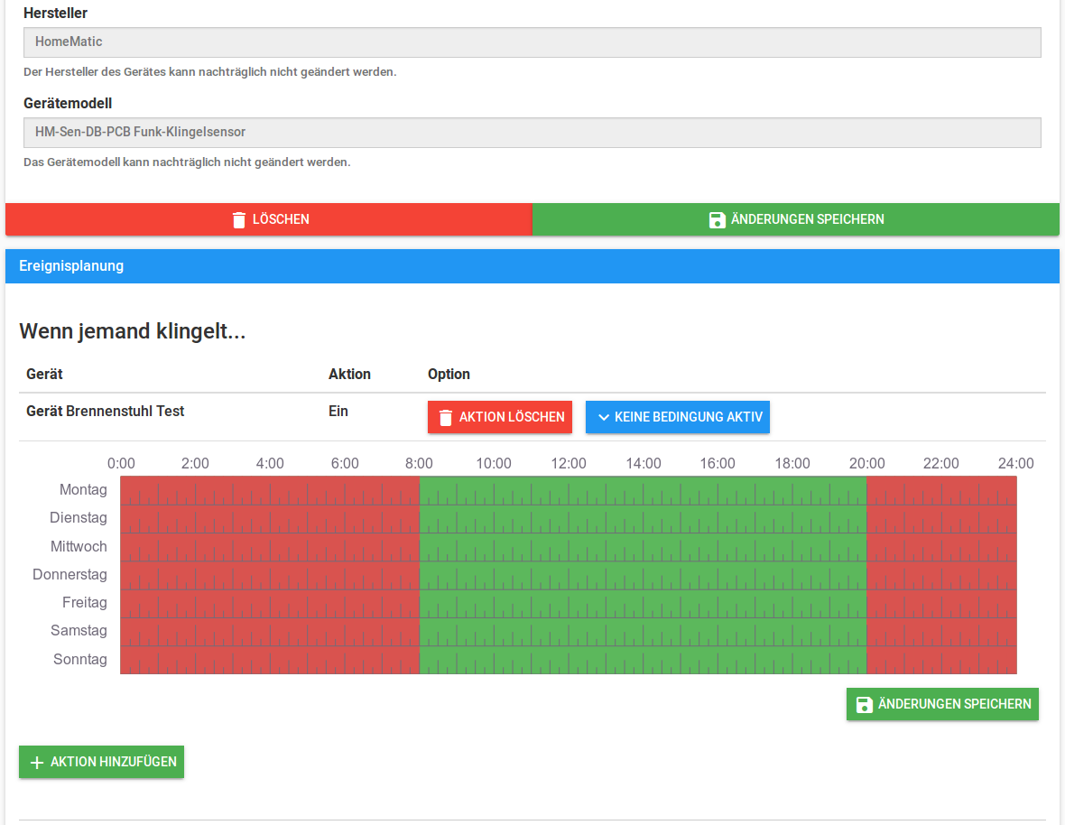This screenshot has width=1065, height=825.
Task: Click the floppy disk icon in the top green bar
Action: 718,219
